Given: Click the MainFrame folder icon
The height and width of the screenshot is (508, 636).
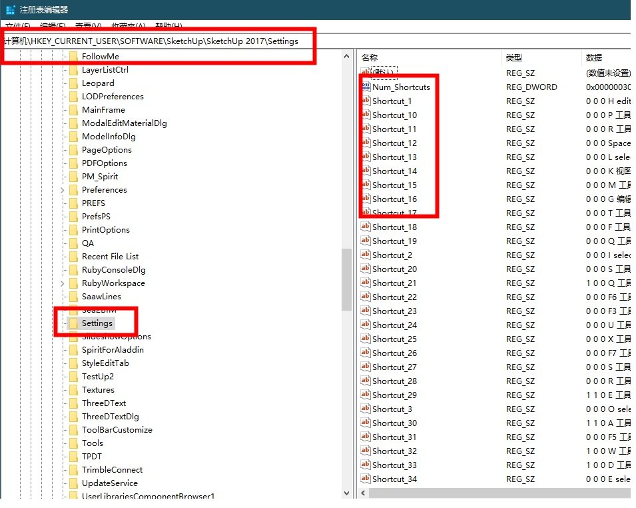Looking at the screenshot, I should [x=73, y=109].
